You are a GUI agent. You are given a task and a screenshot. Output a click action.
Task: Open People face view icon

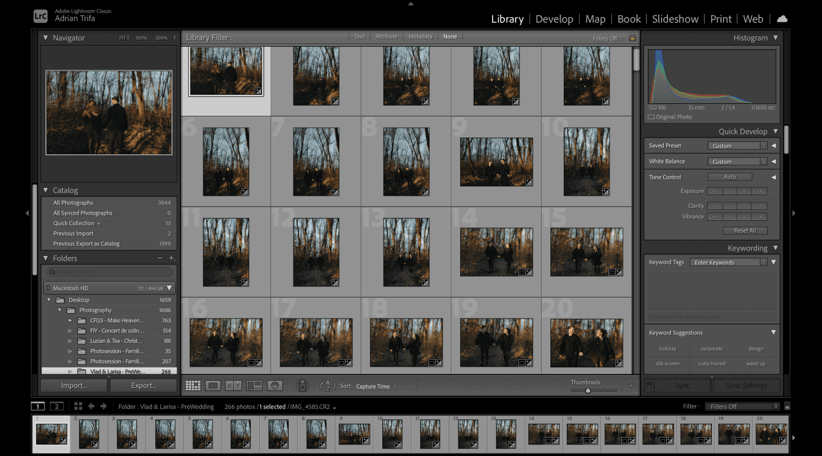(x=275, y=385)
